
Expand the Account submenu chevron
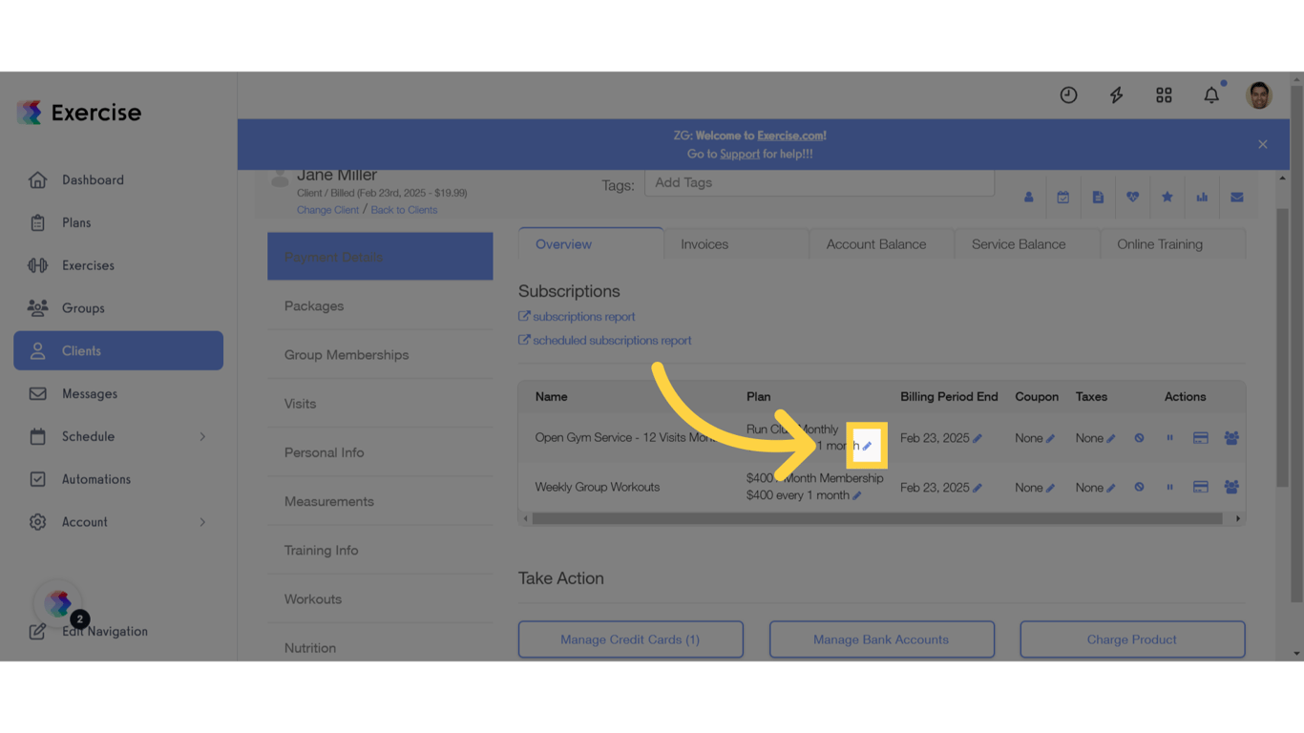(x=202, y=522)
